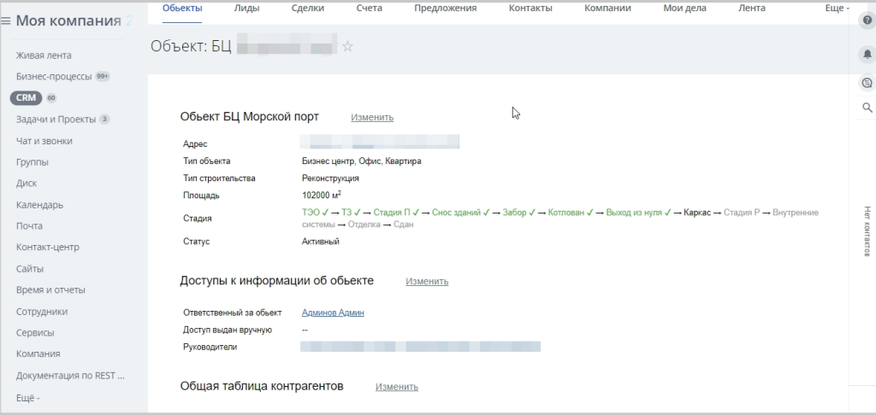Open help question mark icon
Image resolution: width=876 pixels, height=415 pixels.
867,20
